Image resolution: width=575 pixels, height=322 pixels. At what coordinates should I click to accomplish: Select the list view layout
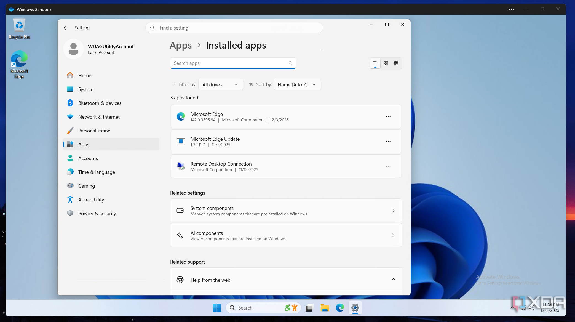pos(375,63)
